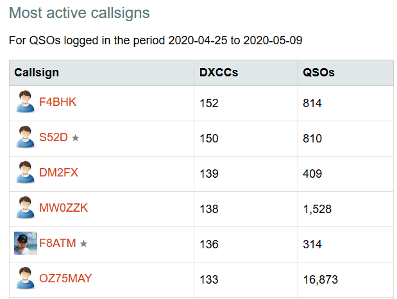The image size is (397, 299).
Task: Click the star icon next to S52D
Action: (76, 137)
